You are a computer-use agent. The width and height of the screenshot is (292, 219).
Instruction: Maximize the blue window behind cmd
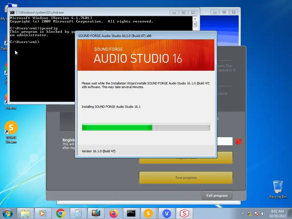click(x=224, y=12)
